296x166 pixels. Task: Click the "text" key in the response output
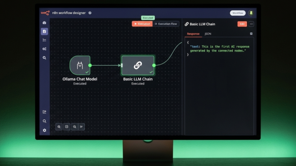coord(194,46)
